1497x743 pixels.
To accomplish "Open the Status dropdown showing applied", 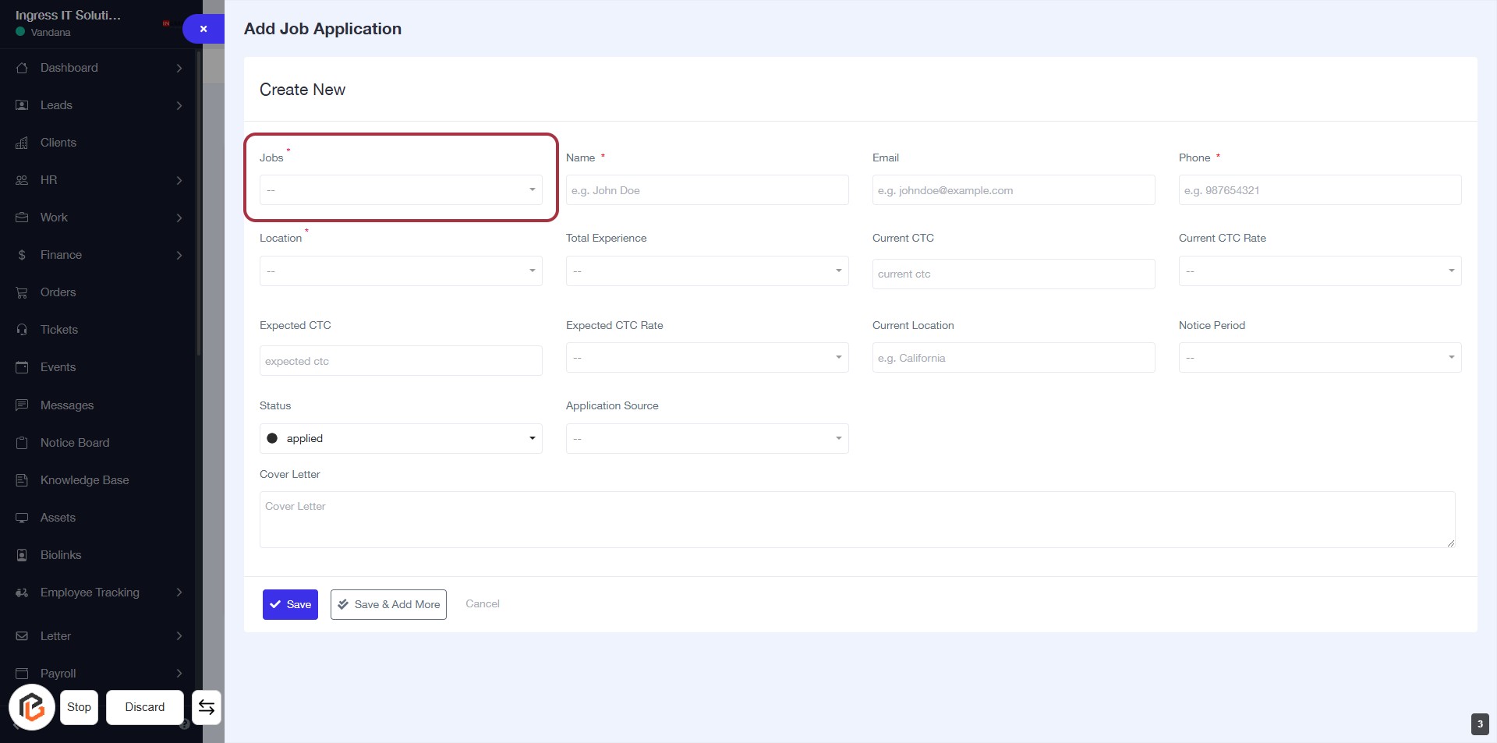I will pos(400,439).
